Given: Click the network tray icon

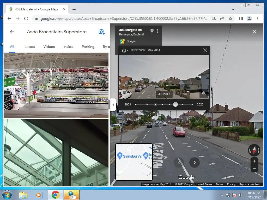Looking at the screenshot, I should [228, 195].
